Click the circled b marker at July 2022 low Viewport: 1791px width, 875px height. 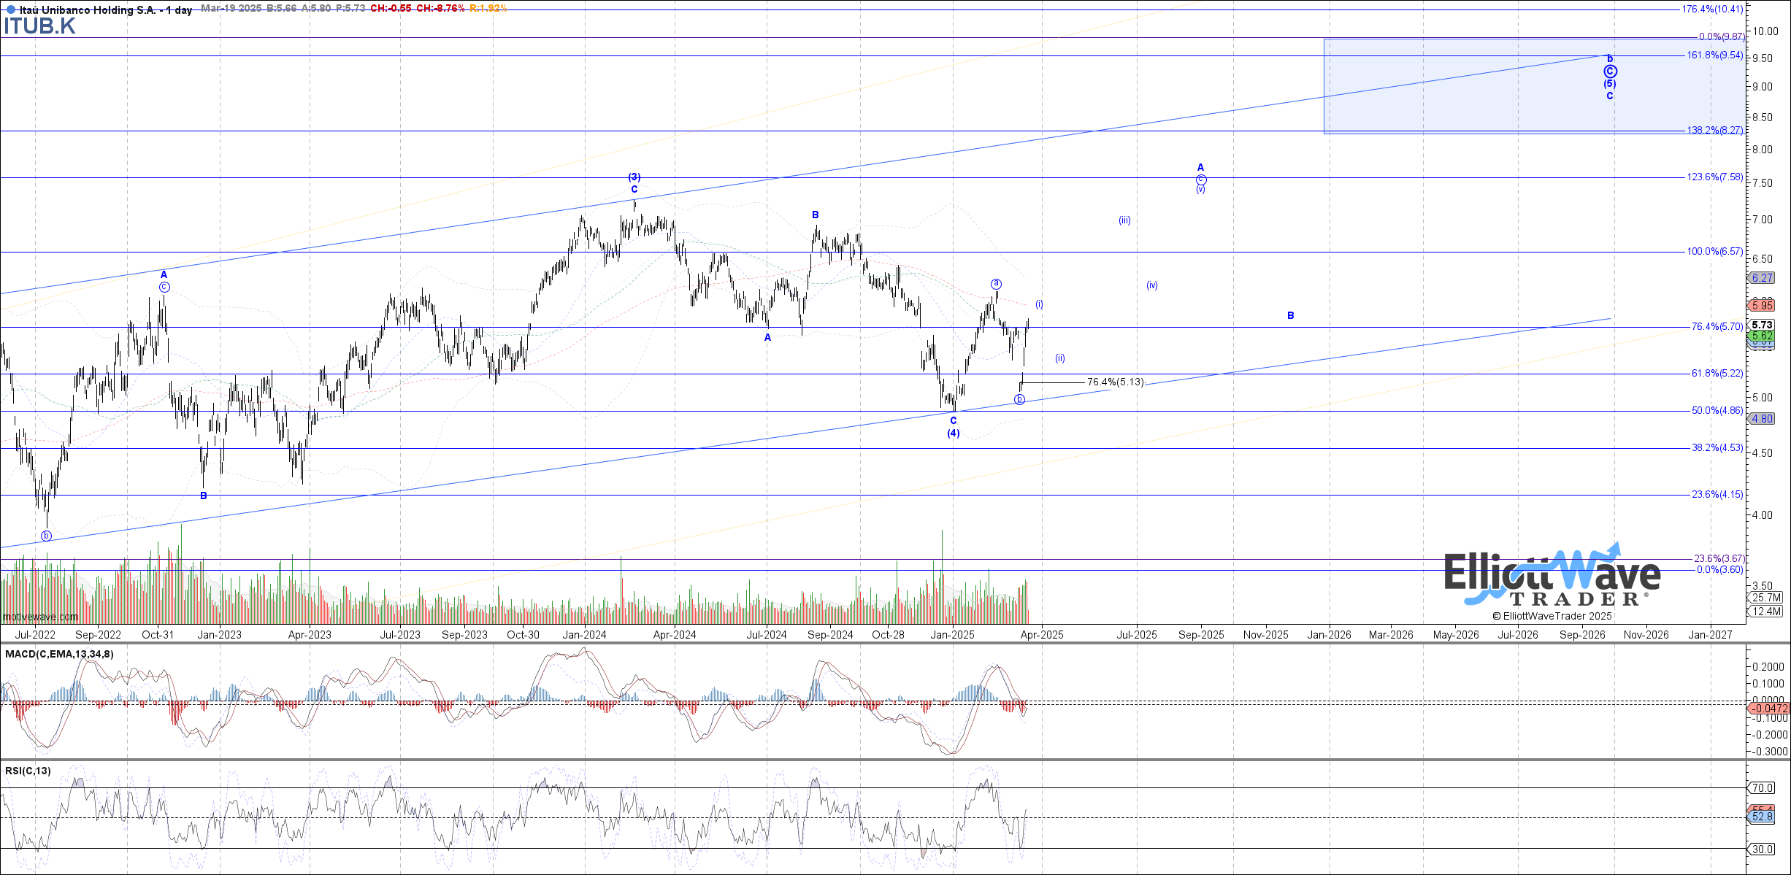pyautogui.click(x=47, y=536)
